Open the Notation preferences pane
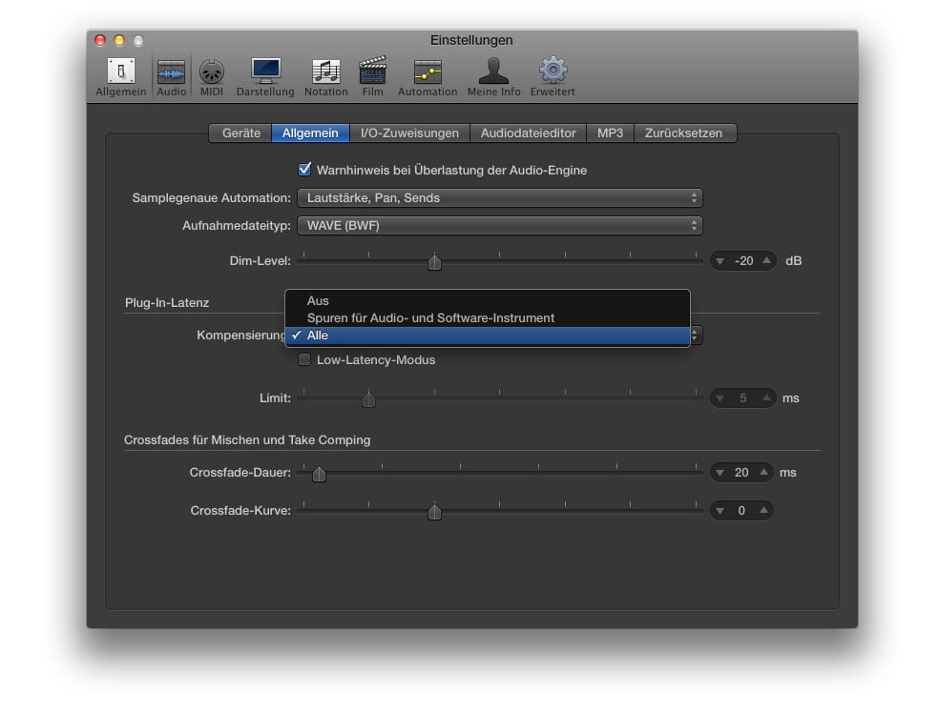 coord(325,76)
